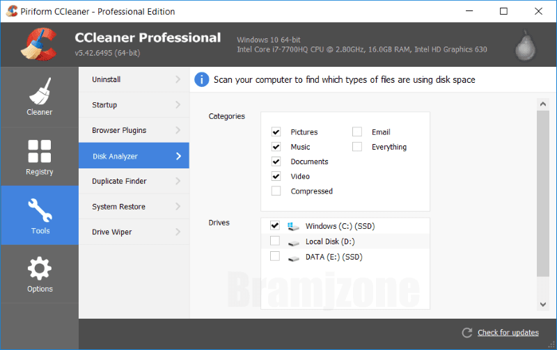Uncheck the Pictures category

276,132
